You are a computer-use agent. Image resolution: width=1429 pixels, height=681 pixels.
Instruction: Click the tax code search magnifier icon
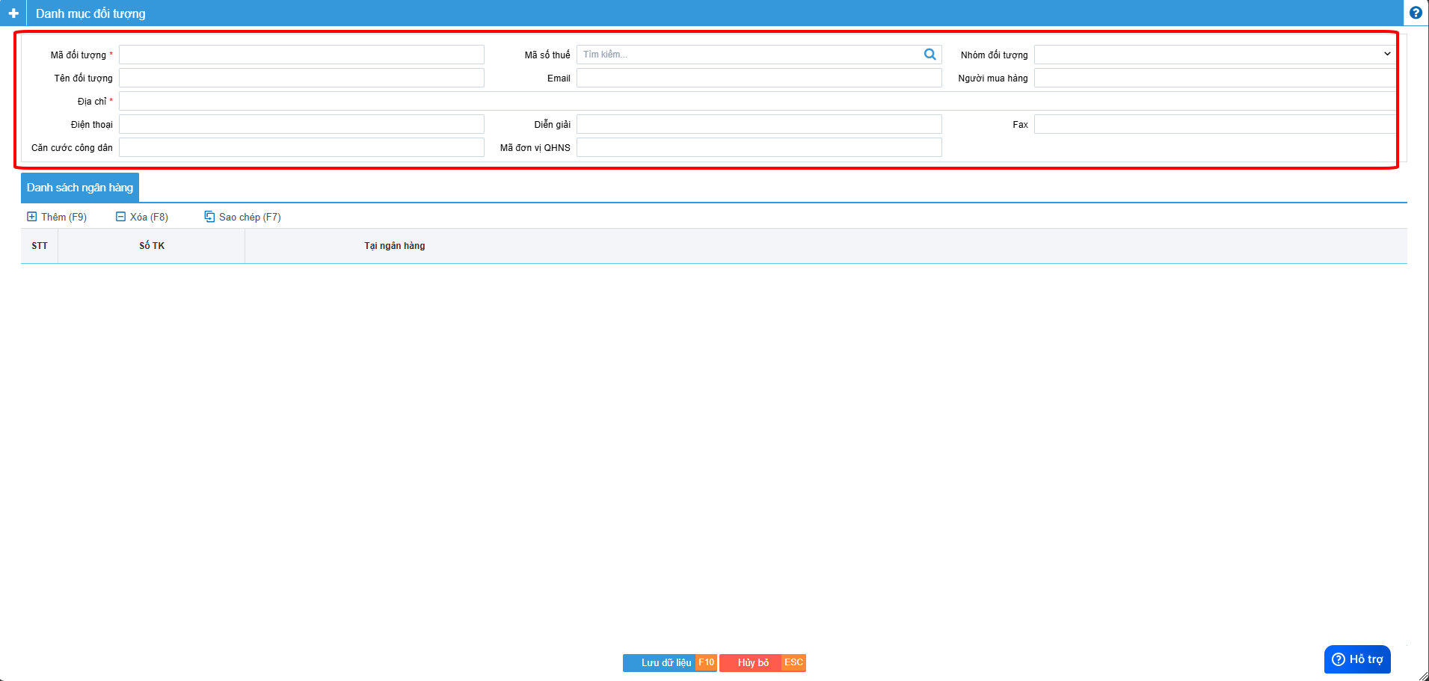pos(929,55)
